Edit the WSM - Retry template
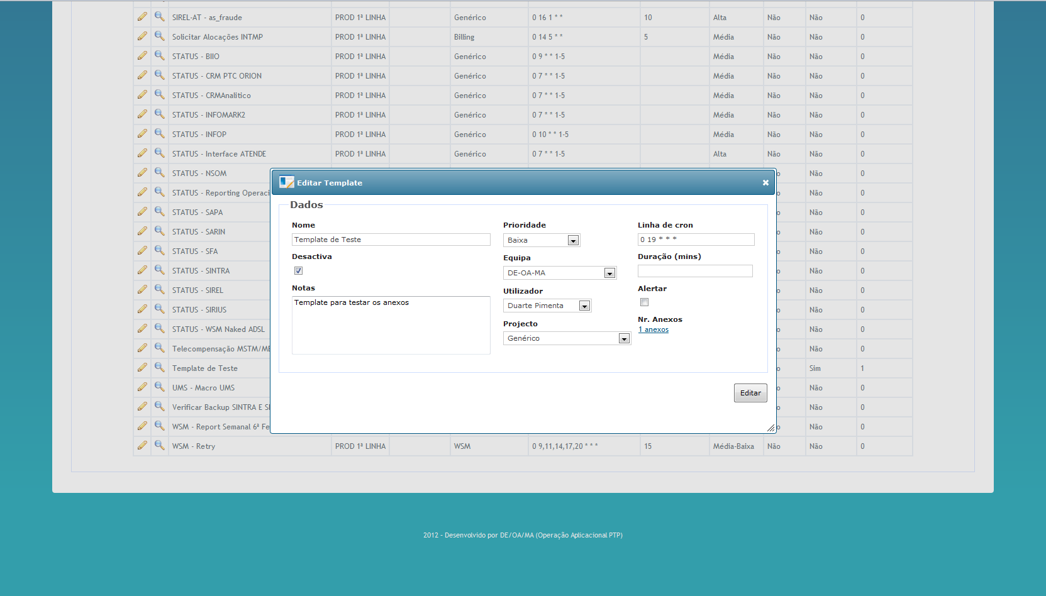Viewport: 1046px width, 596px height. click(x=142, y=446)
